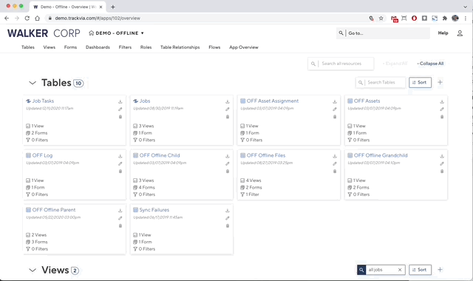Image resolution: width=473 pixels, height=281 pixels.
Task: Delete OFF Asset Assignment table
Action: (335, 117)
